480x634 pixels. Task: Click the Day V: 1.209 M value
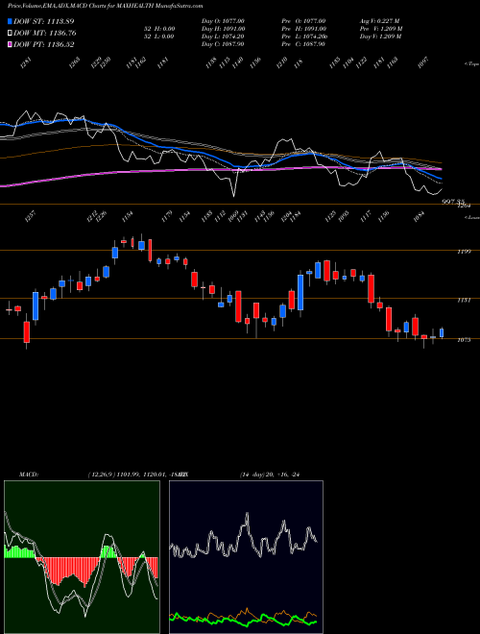tap(380, 37)
